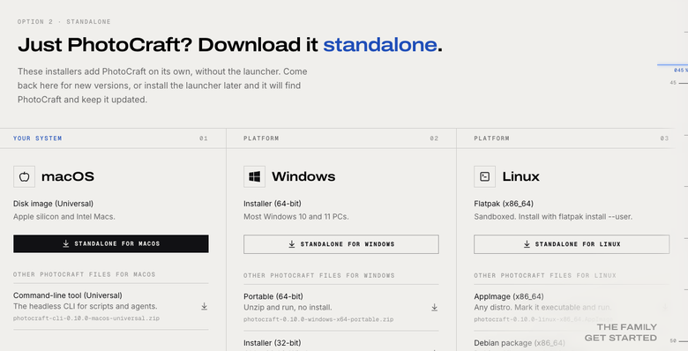Click the "Linux" platform heading
Viewport: 688px width, 351px height.
(520, 176)
